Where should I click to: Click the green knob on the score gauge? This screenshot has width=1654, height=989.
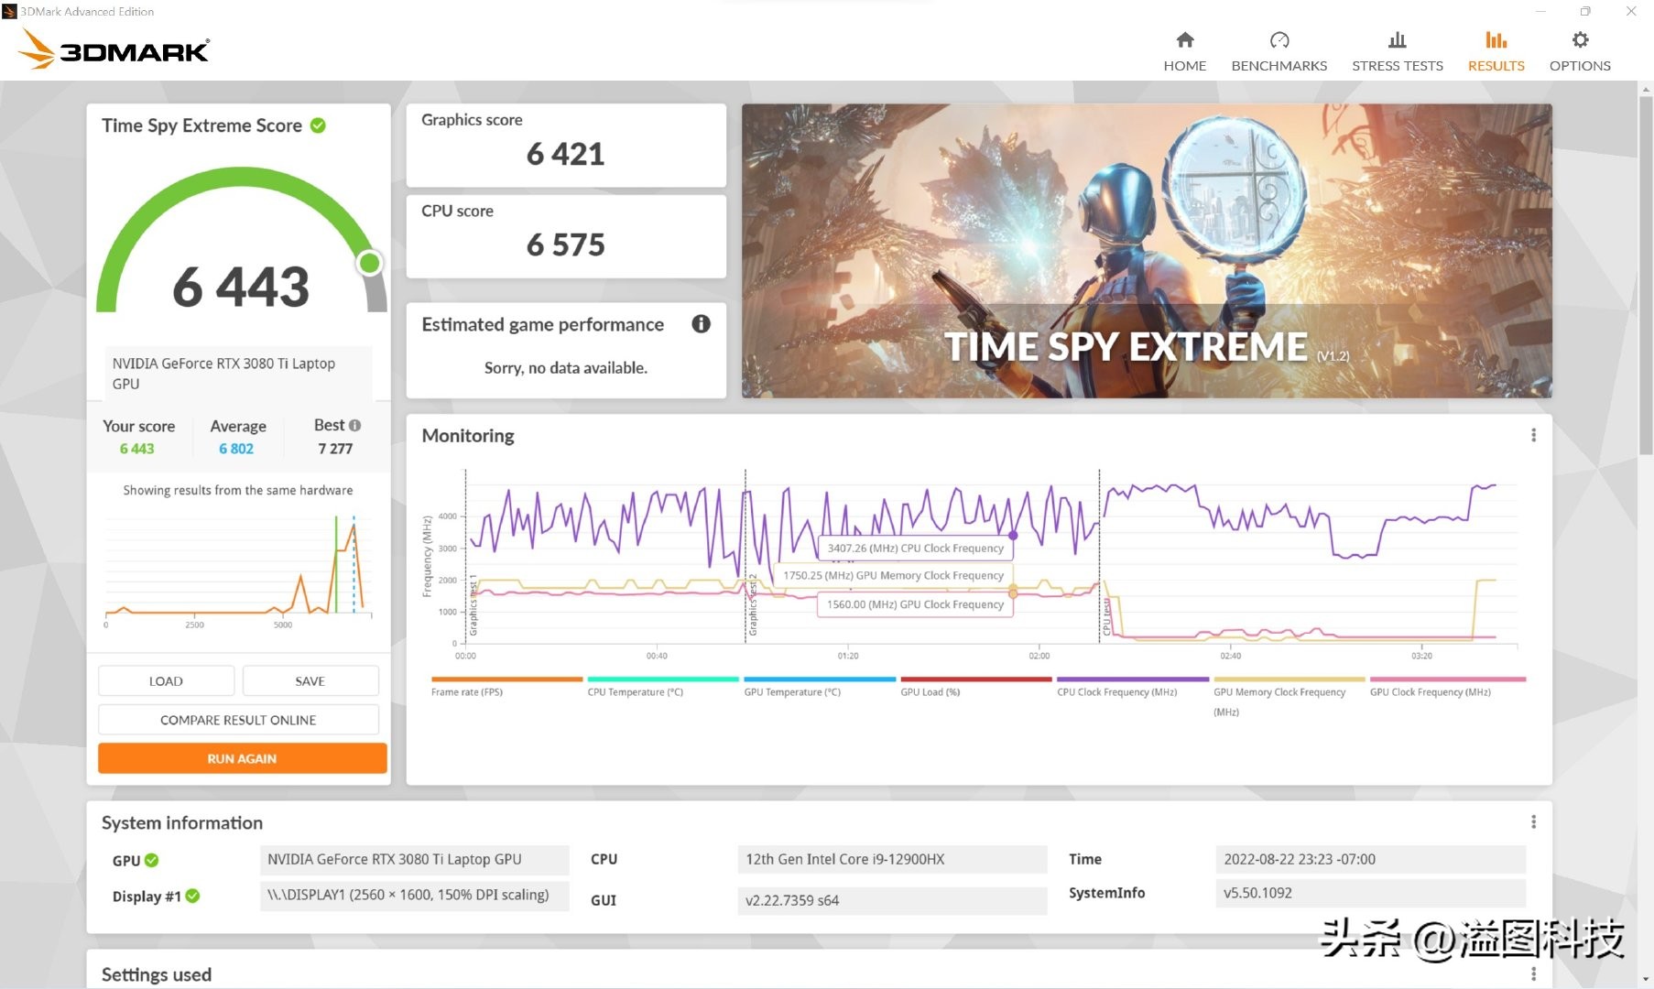[370, 264]
